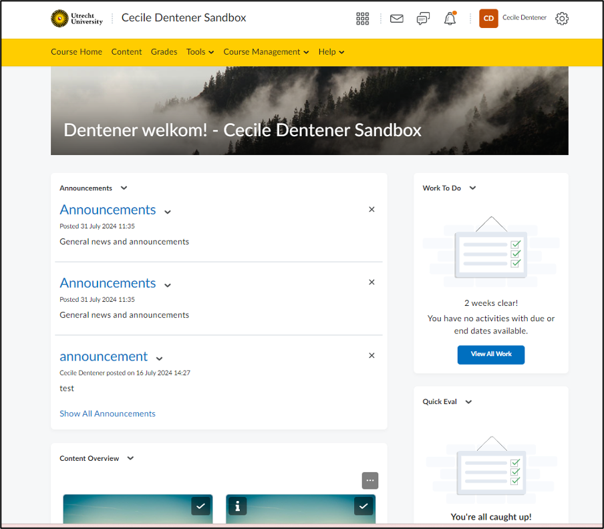Toggle checkmark on the second content card

[x=363, y=506]
